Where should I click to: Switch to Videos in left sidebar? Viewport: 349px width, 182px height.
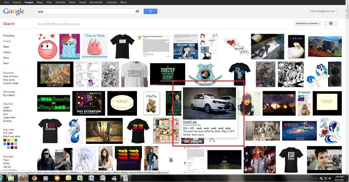(7, 52)
